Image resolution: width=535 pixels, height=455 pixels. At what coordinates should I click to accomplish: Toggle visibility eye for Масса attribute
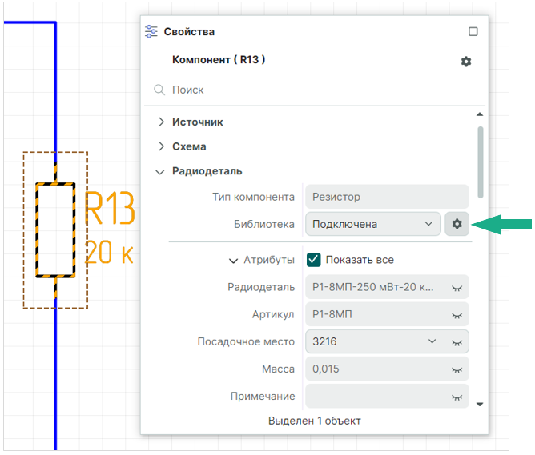[457, 369]
